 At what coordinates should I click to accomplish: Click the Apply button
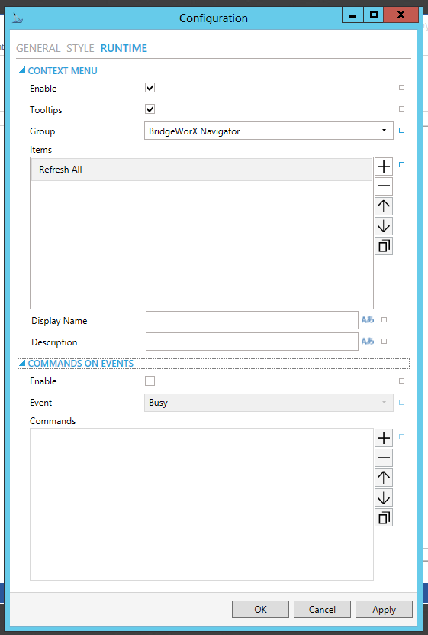click(384, 610)
